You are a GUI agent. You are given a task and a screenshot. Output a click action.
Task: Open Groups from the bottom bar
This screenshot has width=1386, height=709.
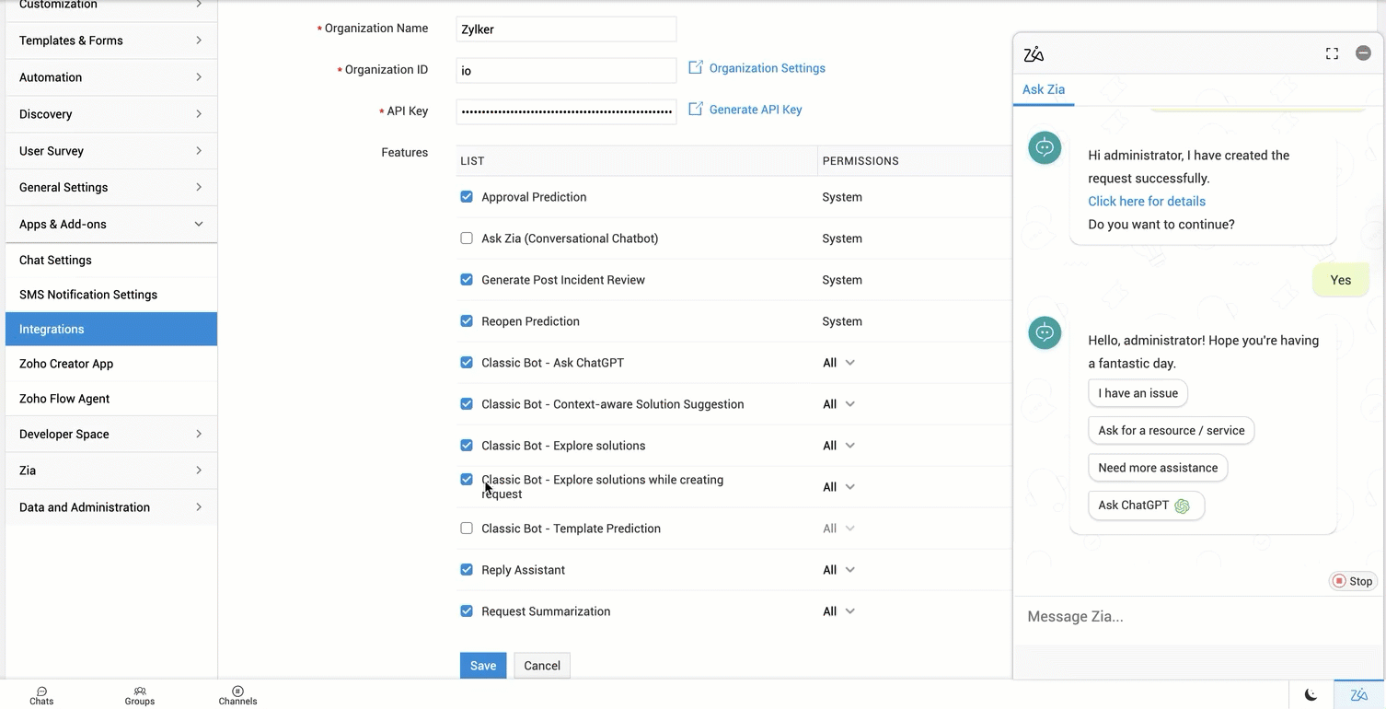pos(140,695)
